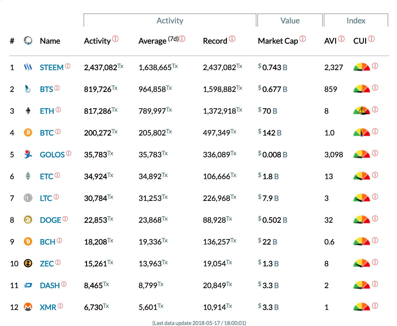Open the BCH coin link
The height and width of the screenshot is (326, 397).
click(x=47, y=242)
